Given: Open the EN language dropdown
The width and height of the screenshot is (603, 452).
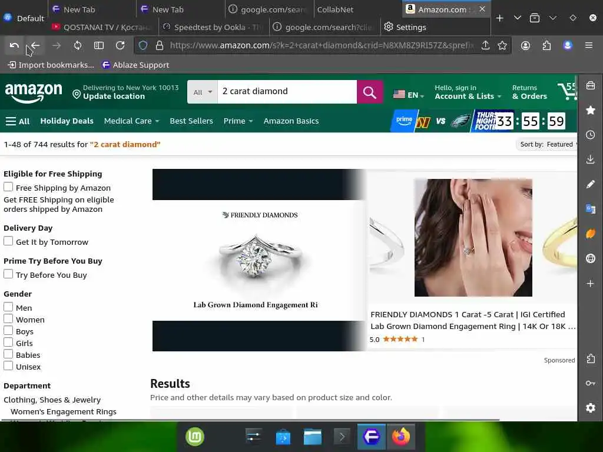Looking at the screenshot, I should [409, 95].
